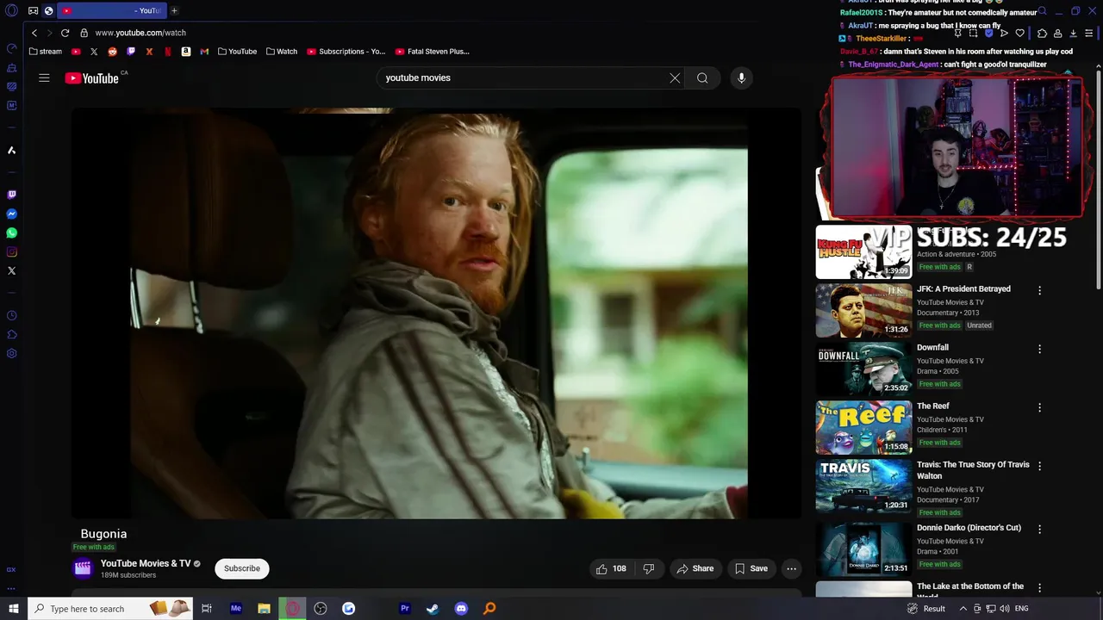Open Messenger panel in sidebar
Screen dimensions: 1103x620
(x=11, y=214)
